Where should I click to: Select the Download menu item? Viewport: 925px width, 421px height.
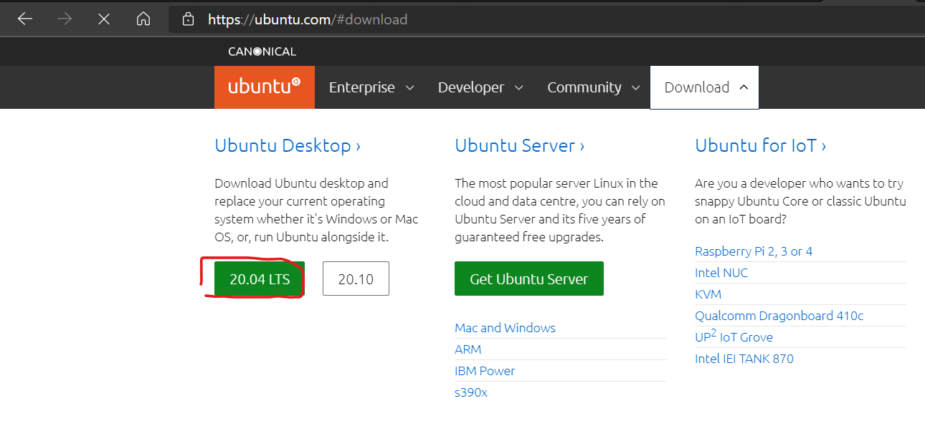pyautogui.click(x=696, y=87)
